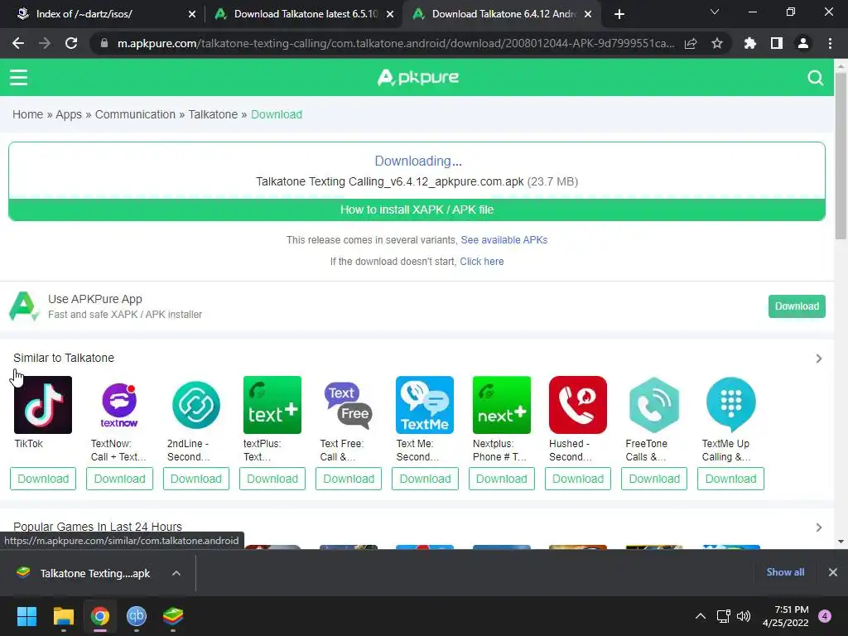The image size is (848, 636).
Task: Open the 2ndLine app icon
Action: [195, 404]
